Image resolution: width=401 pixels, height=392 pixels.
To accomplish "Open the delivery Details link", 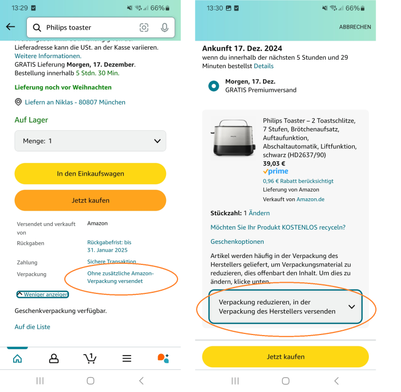I will (x=263, y=66).
